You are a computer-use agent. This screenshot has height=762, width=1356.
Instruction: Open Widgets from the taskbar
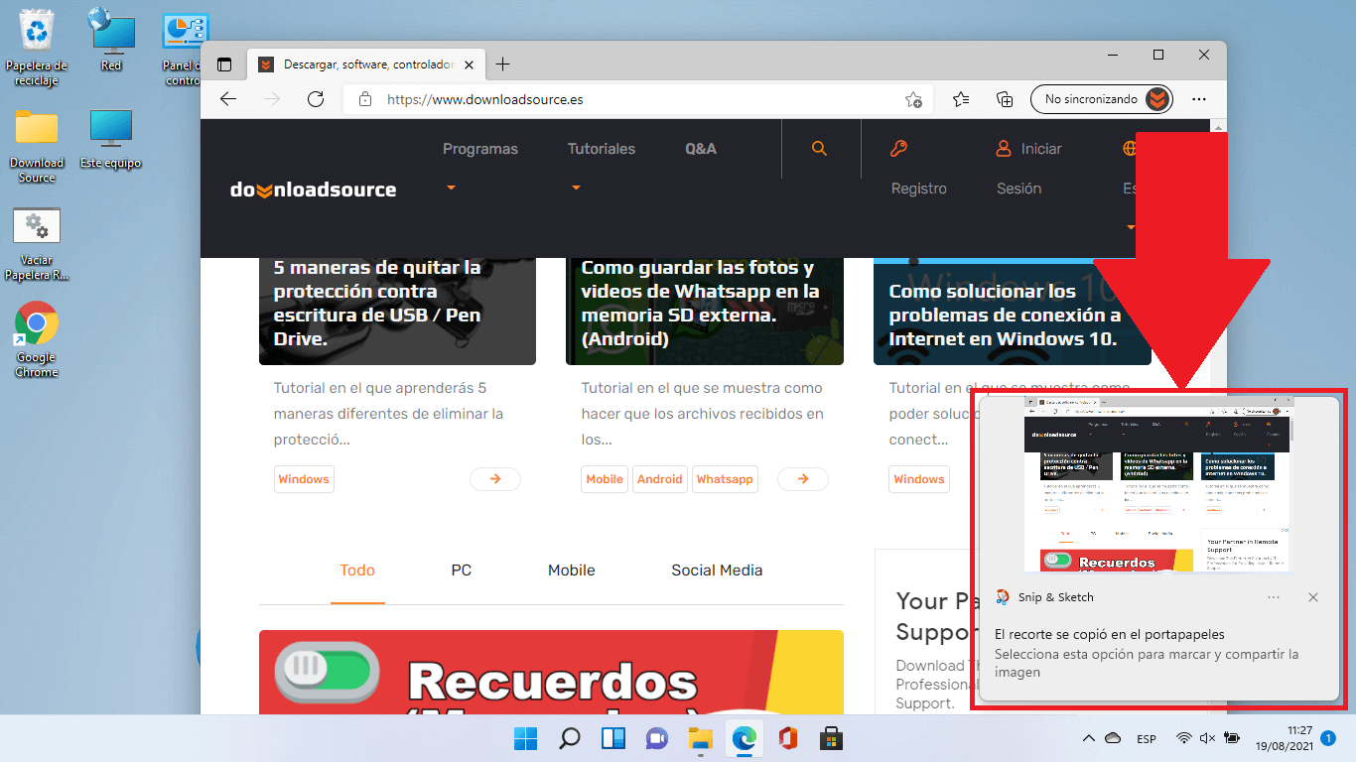point(613,738)
